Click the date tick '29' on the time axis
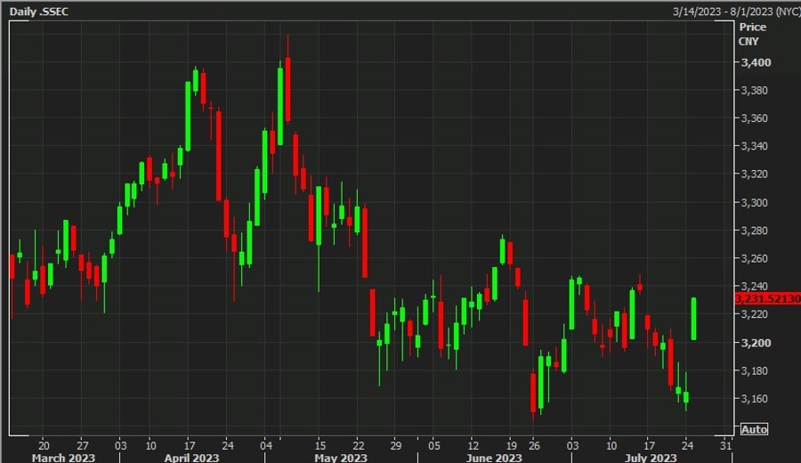Viewport: 801px width, 463px height. coord(396,445)
